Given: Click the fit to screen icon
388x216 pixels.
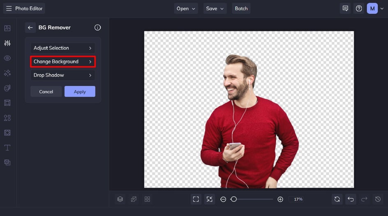Looking at the screenshot, I should pos(196,199).
